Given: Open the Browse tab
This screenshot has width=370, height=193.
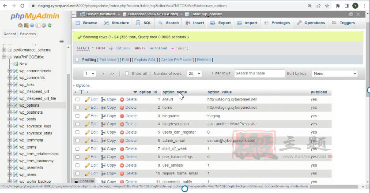Looking at the screenshot, I should pos(87,23).
